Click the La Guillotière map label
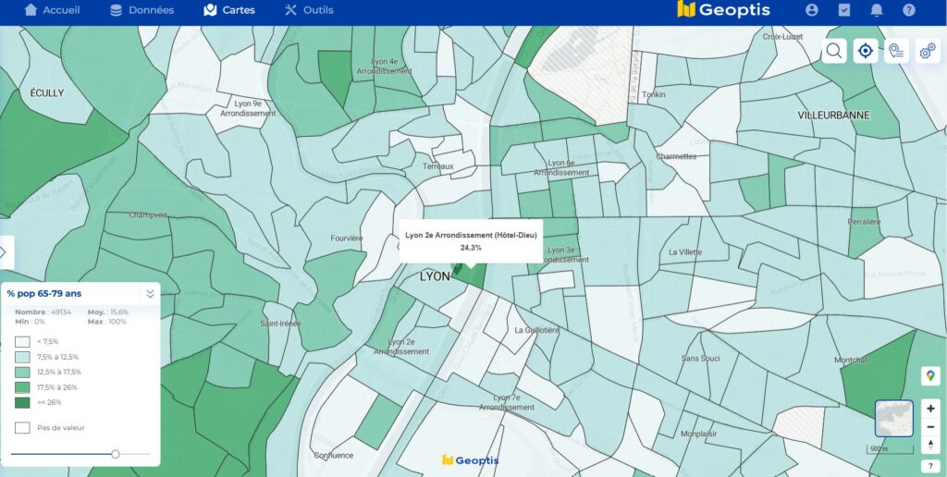Viewport: 947px width, 477px height. (537, 330)
